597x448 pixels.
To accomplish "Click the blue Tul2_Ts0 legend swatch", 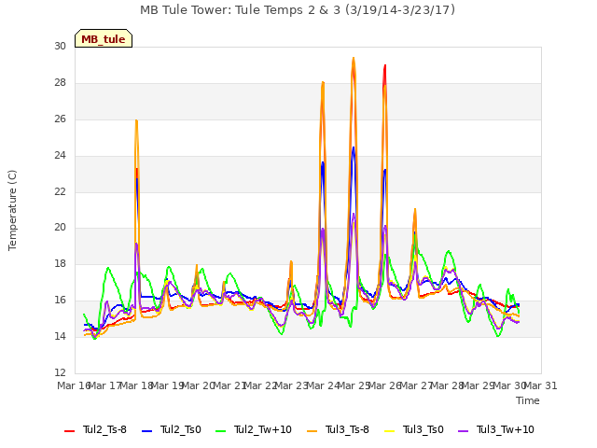I will (147, 431).
